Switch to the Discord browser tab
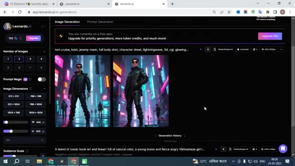Image resolution: width=295 pixels, height=166 pixels. point(29,4)
